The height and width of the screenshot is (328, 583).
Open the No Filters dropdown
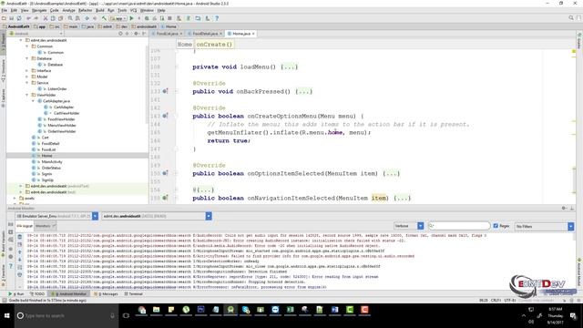(x=545, y=226)
